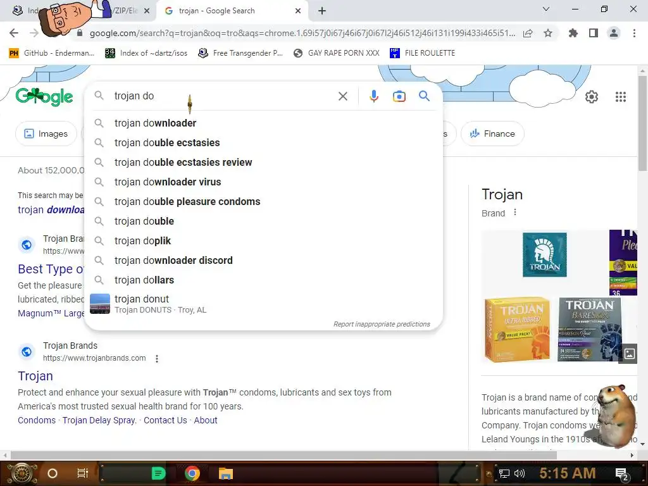Screen dimensions: 648x486
Task: Toggle Chrome side panel icon
Action: (x=594, y=33)
